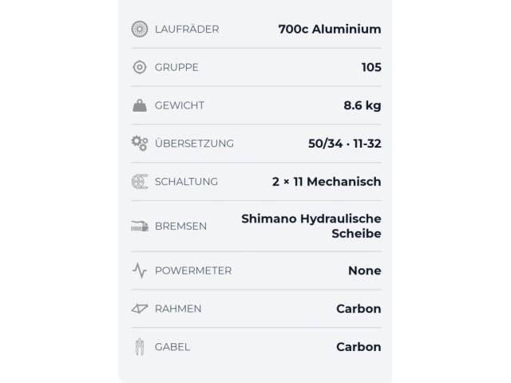Click the wheel icon beside Laufräder
Image resolution: width=511 pixels, height=383 pixels.
(140, 29)
